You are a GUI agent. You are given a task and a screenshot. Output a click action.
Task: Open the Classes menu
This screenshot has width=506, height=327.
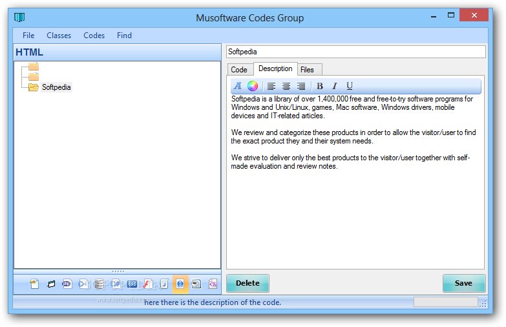point(59,36)
